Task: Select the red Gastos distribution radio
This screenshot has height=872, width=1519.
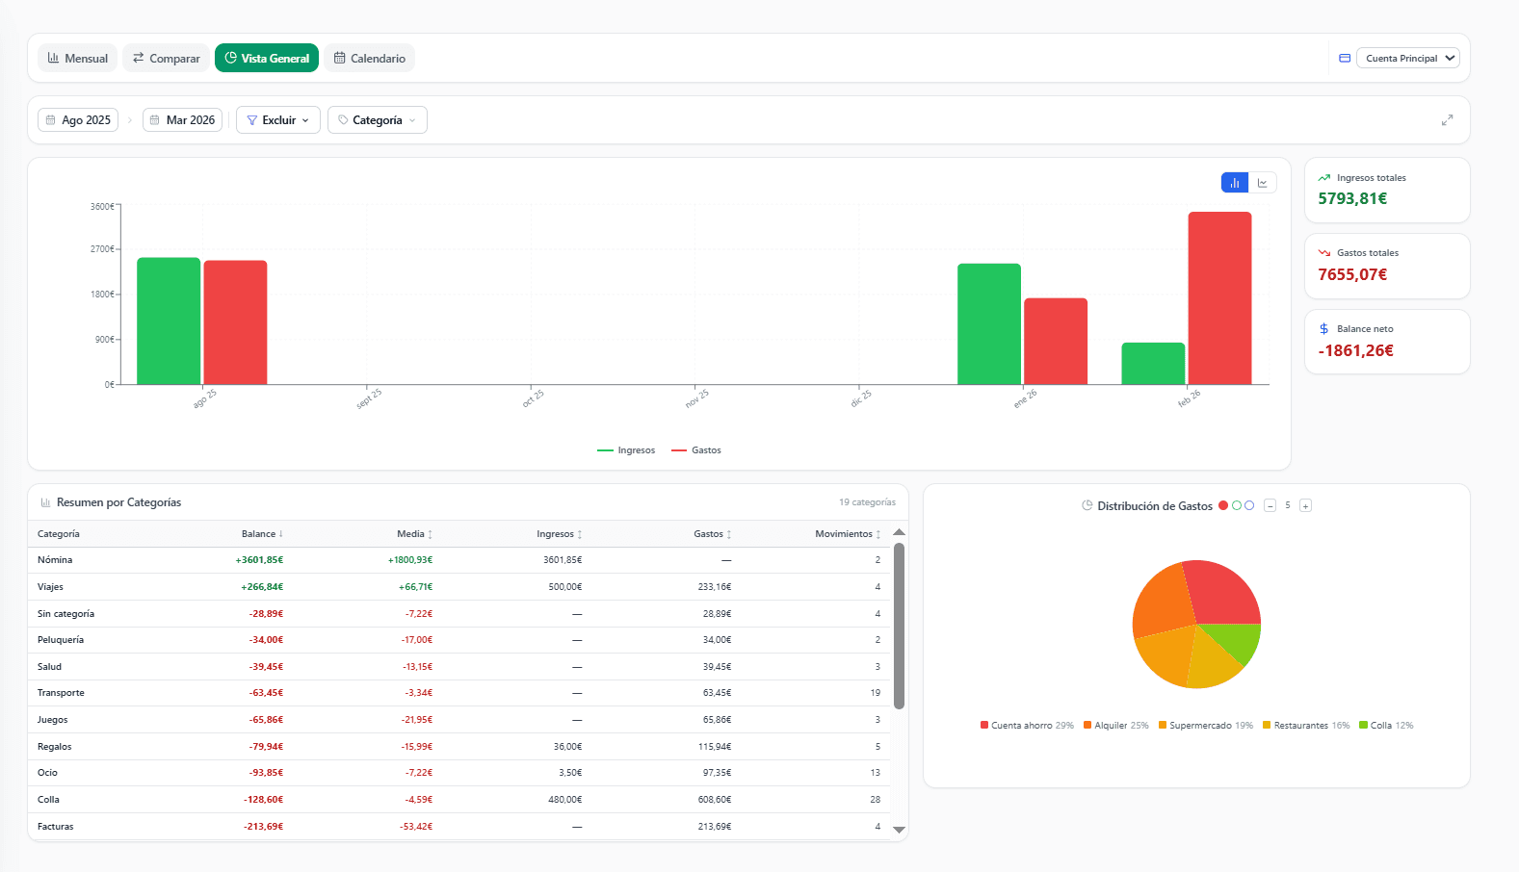Action: (1223, 505)
